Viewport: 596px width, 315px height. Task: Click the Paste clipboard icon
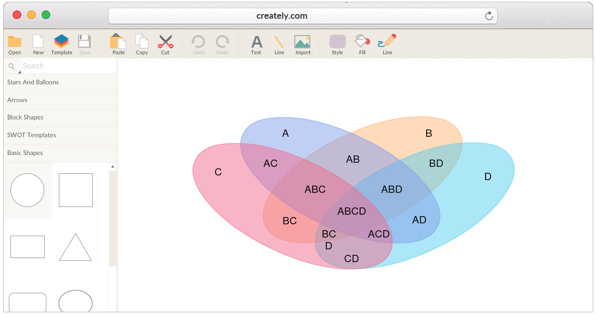118,41
